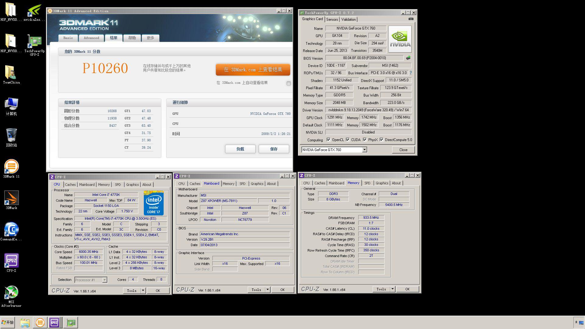Open the MSI Afterburner desktop shortcut

(11, 296)
